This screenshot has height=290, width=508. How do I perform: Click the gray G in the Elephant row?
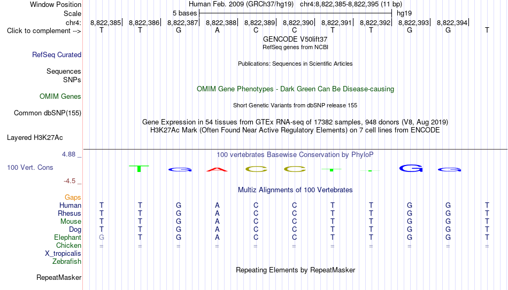coord(102,237)
